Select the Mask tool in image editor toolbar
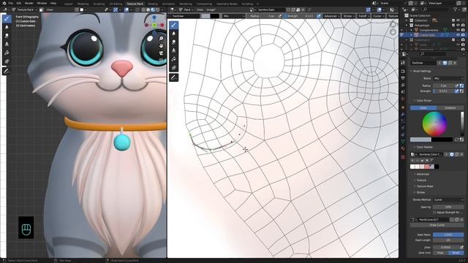The image size is (468, 263). tap(173, 68)
